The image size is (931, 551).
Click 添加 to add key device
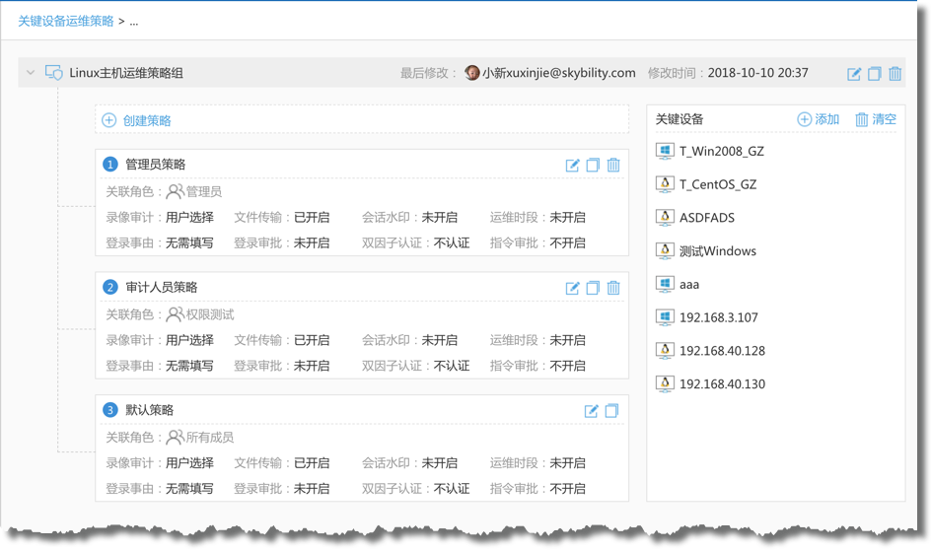coord(819,119)
